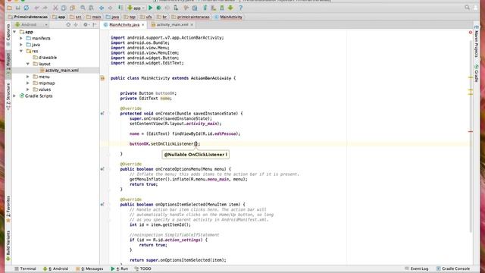Image resolution: width=485 pixels, height=273 pixels.
Task: Open the Build Variants side tab
Action: point(8,246)
